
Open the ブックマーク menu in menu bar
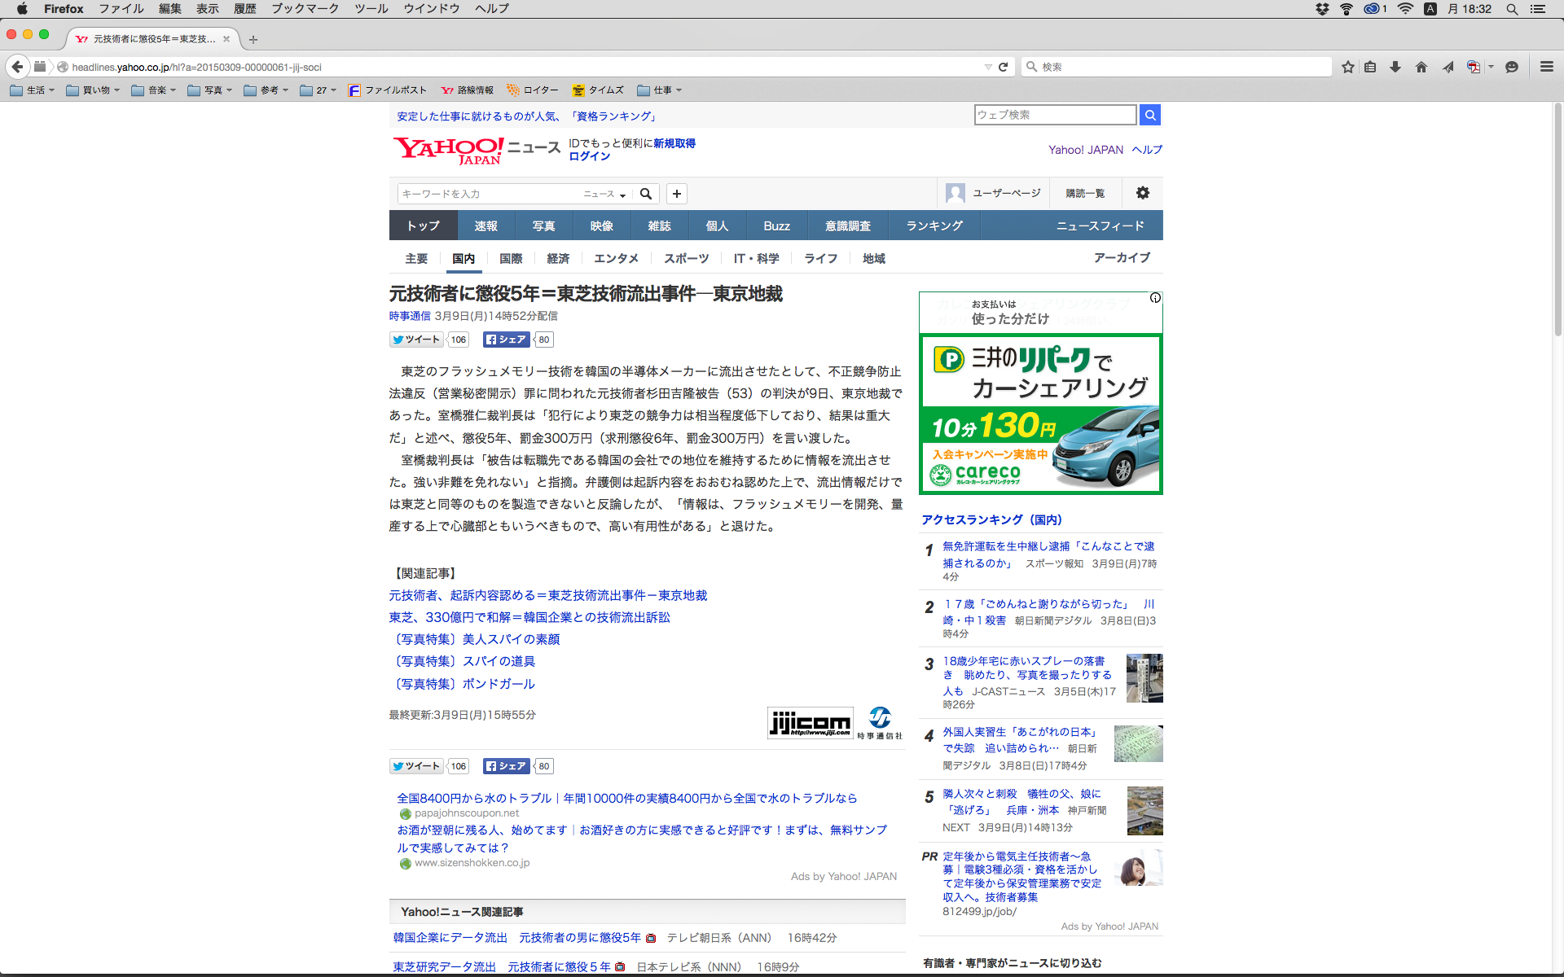305,9
